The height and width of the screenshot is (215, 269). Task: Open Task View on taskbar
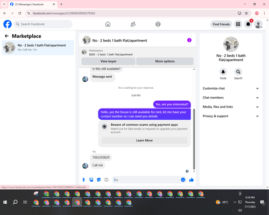pos(25,202)
